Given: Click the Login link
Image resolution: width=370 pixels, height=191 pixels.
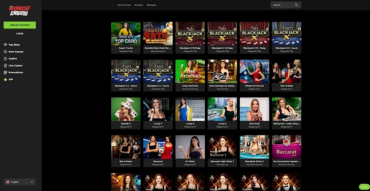Looking at the screenshot, I should (x=20, y=34).
